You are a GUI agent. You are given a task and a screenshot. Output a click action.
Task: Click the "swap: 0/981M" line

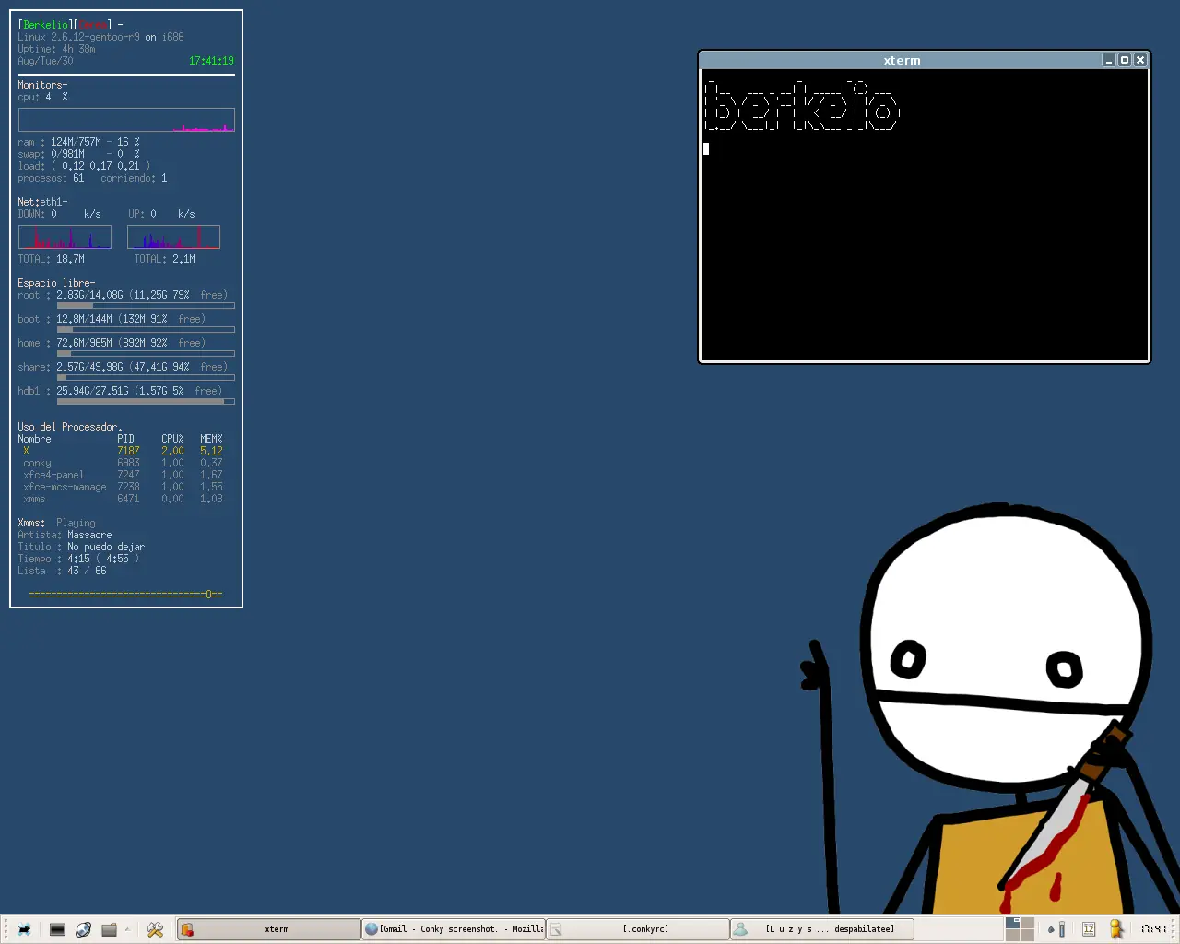[x=78, y=154]
